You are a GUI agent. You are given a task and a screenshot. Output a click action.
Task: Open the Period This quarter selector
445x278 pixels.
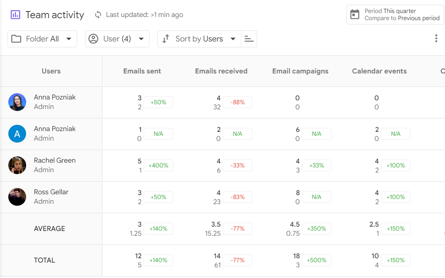(x=395, y=15)
